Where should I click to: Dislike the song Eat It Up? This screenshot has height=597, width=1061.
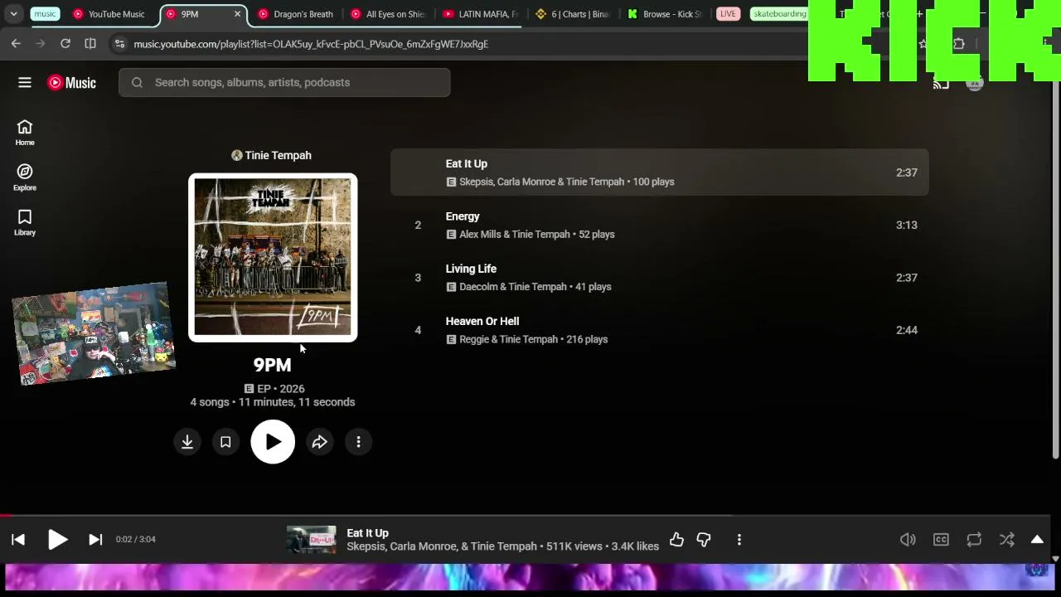tap(704, 540)
